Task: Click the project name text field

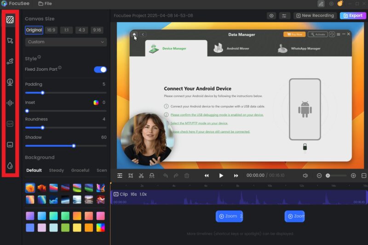Action: [x=153, y=16]
